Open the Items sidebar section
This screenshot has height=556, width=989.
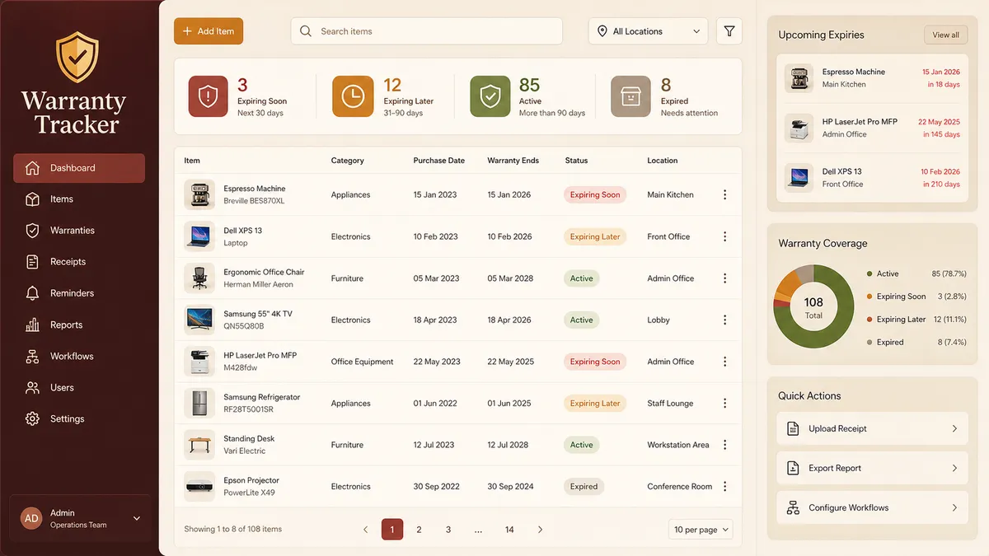(79, 199)
